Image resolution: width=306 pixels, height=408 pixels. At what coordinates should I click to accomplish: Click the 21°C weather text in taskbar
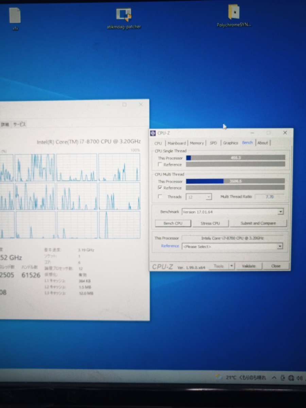click(x=231, y=377)
